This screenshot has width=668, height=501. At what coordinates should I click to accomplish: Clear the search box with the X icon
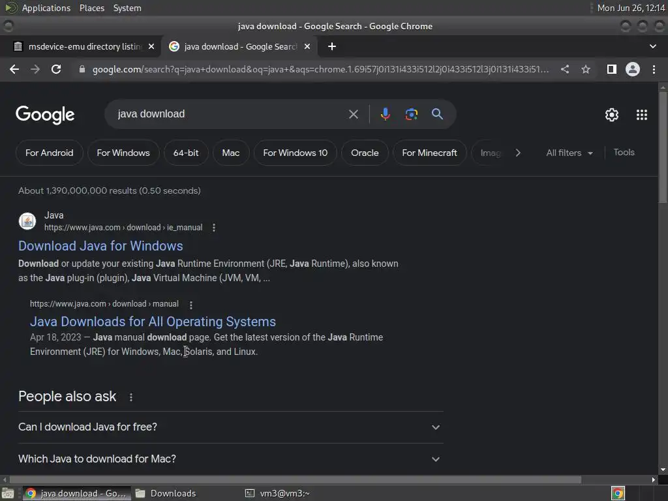(354, 114)
